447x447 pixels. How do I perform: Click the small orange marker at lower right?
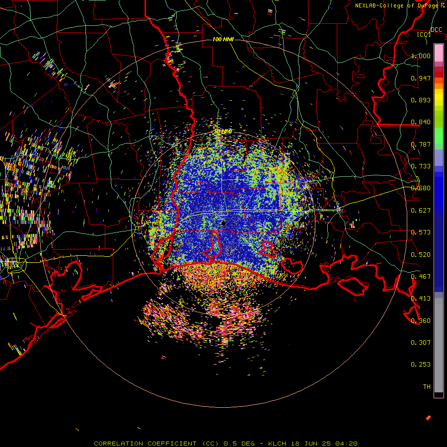pyautogui.click(x=428, y=418)
